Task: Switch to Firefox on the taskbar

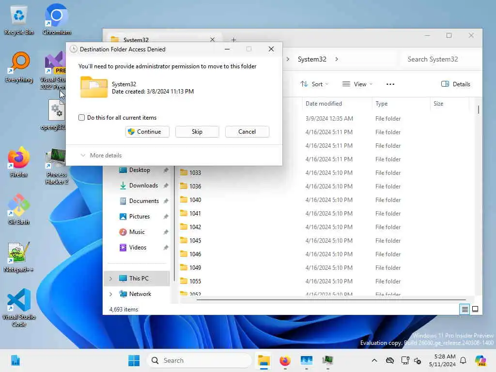Action: click(285, 360)
